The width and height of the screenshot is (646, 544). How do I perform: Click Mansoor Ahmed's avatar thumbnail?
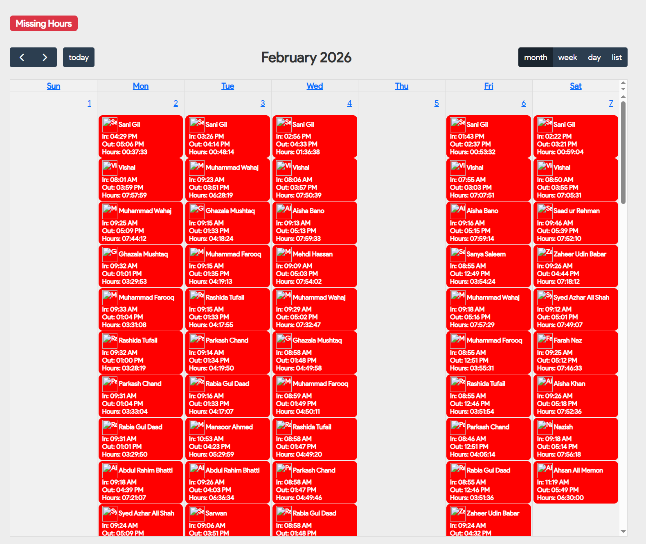(x=197, y=425)
